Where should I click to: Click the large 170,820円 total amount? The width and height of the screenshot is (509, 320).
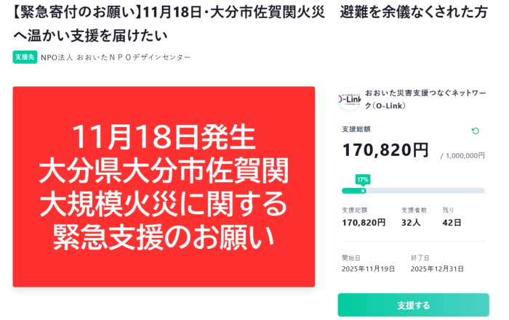pos(385,150)
